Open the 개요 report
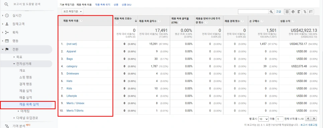The height and width of the screenshot is (128, 323). (x=22, y=70)
